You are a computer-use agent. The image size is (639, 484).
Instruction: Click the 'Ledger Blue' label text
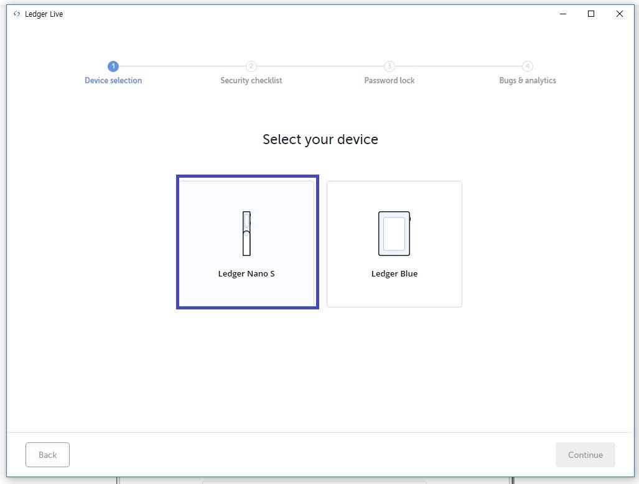click(x=394, y=273)
